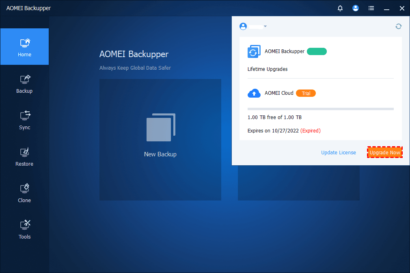Click the AOMEI Cloud upload icon
The image size is (410, 273).
(254, 93)
